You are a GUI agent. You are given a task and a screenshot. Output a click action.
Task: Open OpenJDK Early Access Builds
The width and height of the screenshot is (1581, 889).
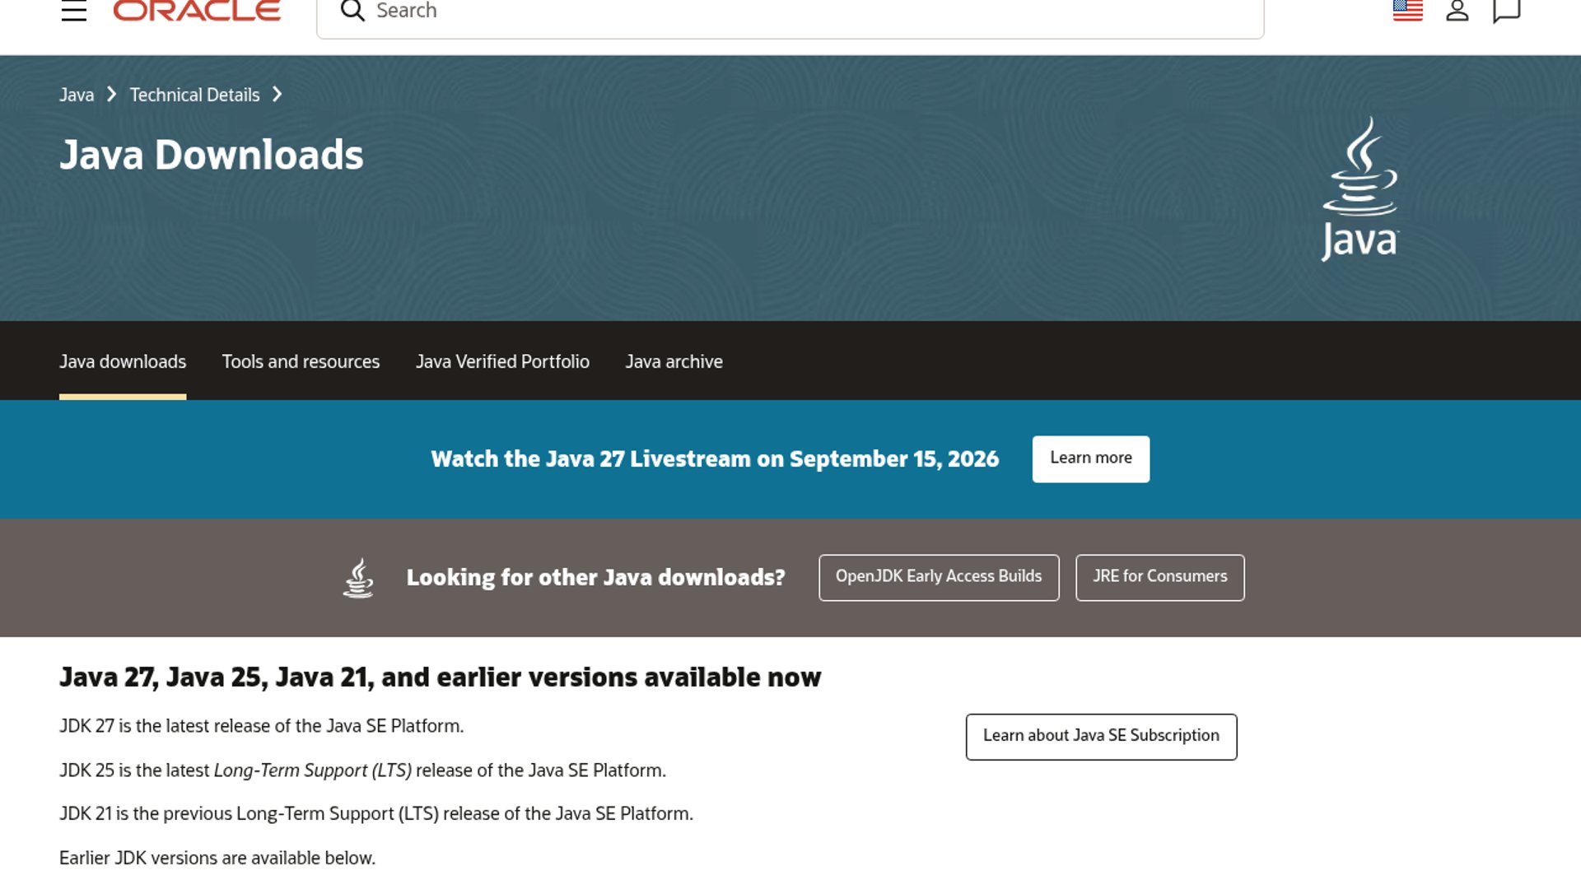(x=939, y=577)
